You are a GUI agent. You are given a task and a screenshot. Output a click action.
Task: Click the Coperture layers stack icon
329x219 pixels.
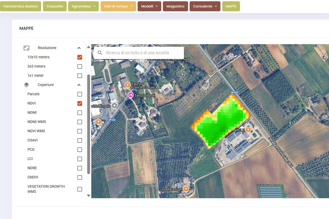tap(26, 85)
